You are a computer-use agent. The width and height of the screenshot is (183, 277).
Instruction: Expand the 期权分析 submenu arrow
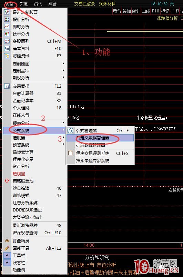coord(63,77)
